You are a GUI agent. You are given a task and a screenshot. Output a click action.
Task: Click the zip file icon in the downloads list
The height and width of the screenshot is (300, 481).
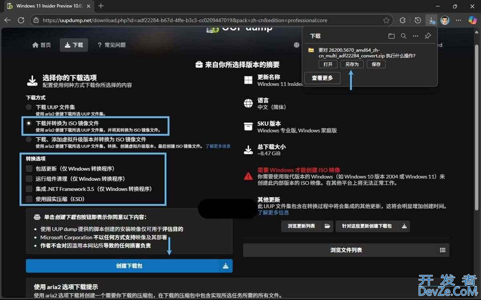point(311,50)
